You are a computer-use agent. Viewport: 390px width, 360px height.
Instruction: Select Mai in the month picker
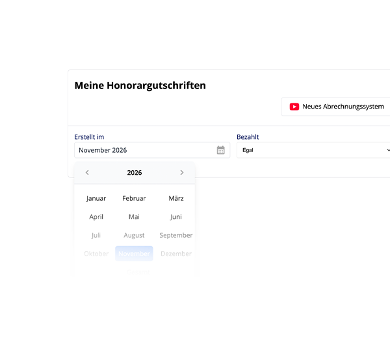[134, 217]
